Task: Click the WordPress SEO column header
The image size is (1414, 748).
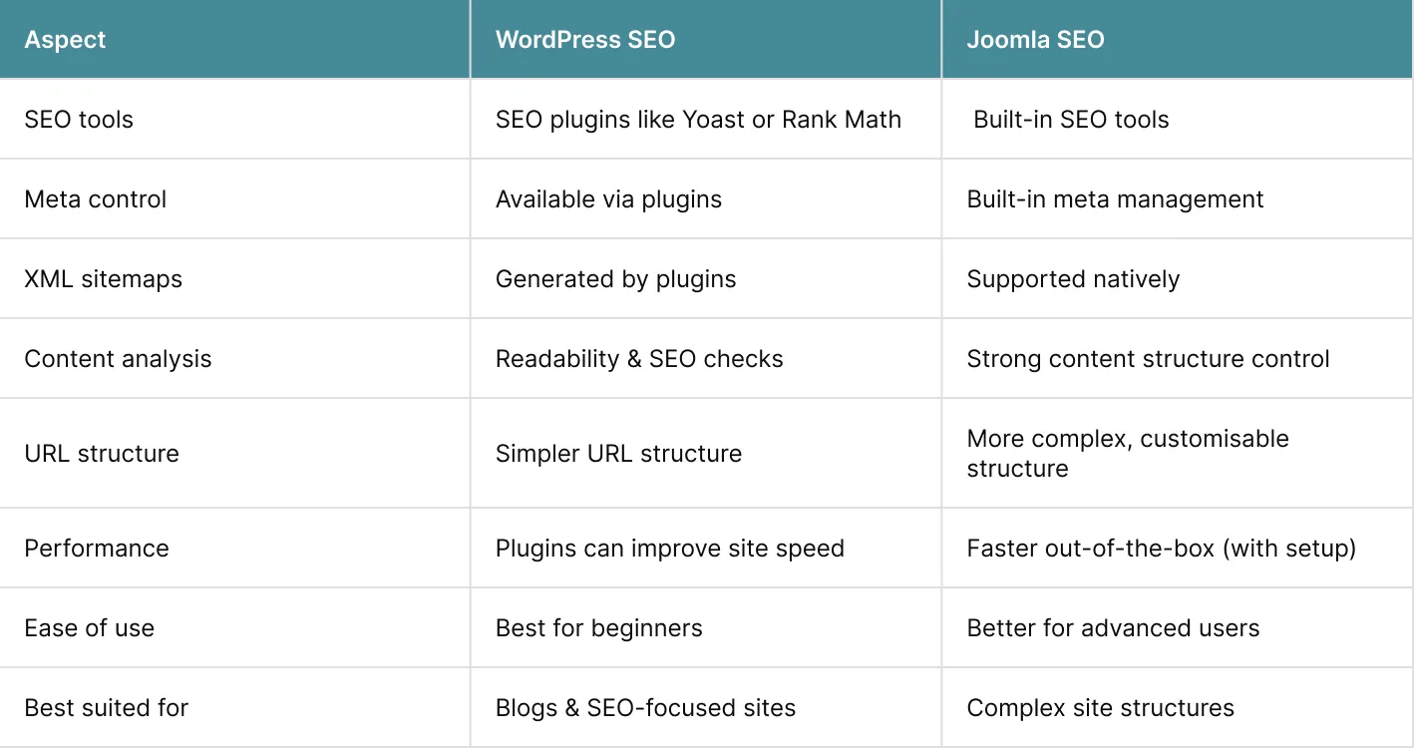Action: [x=585, y=40]
